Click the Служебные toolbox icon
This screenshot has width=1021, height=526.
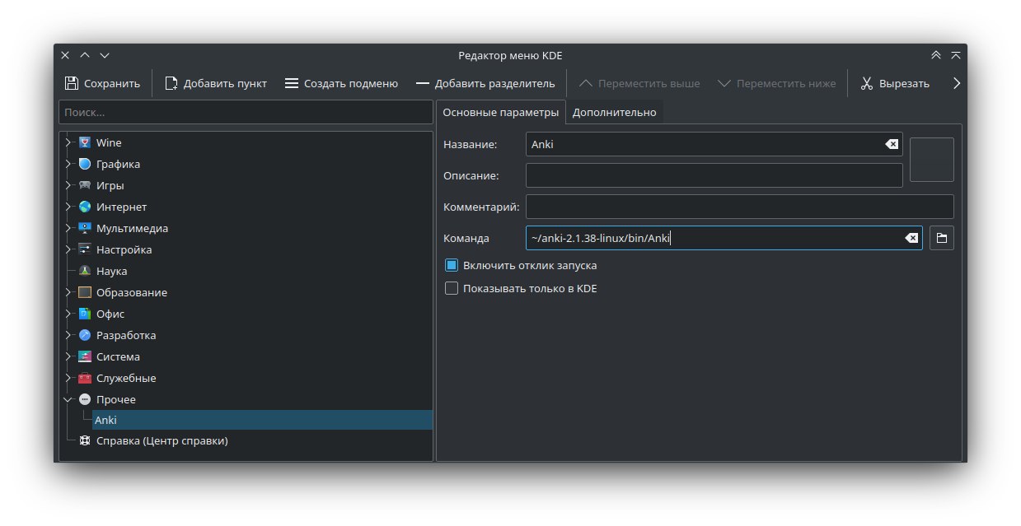[85, 378]
